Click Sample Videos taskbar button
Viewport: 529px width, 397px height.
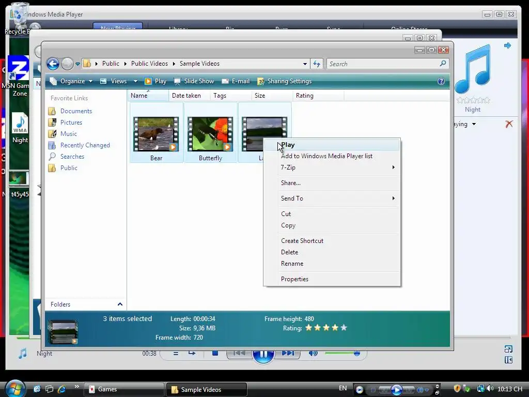click(x=207, y=389)
